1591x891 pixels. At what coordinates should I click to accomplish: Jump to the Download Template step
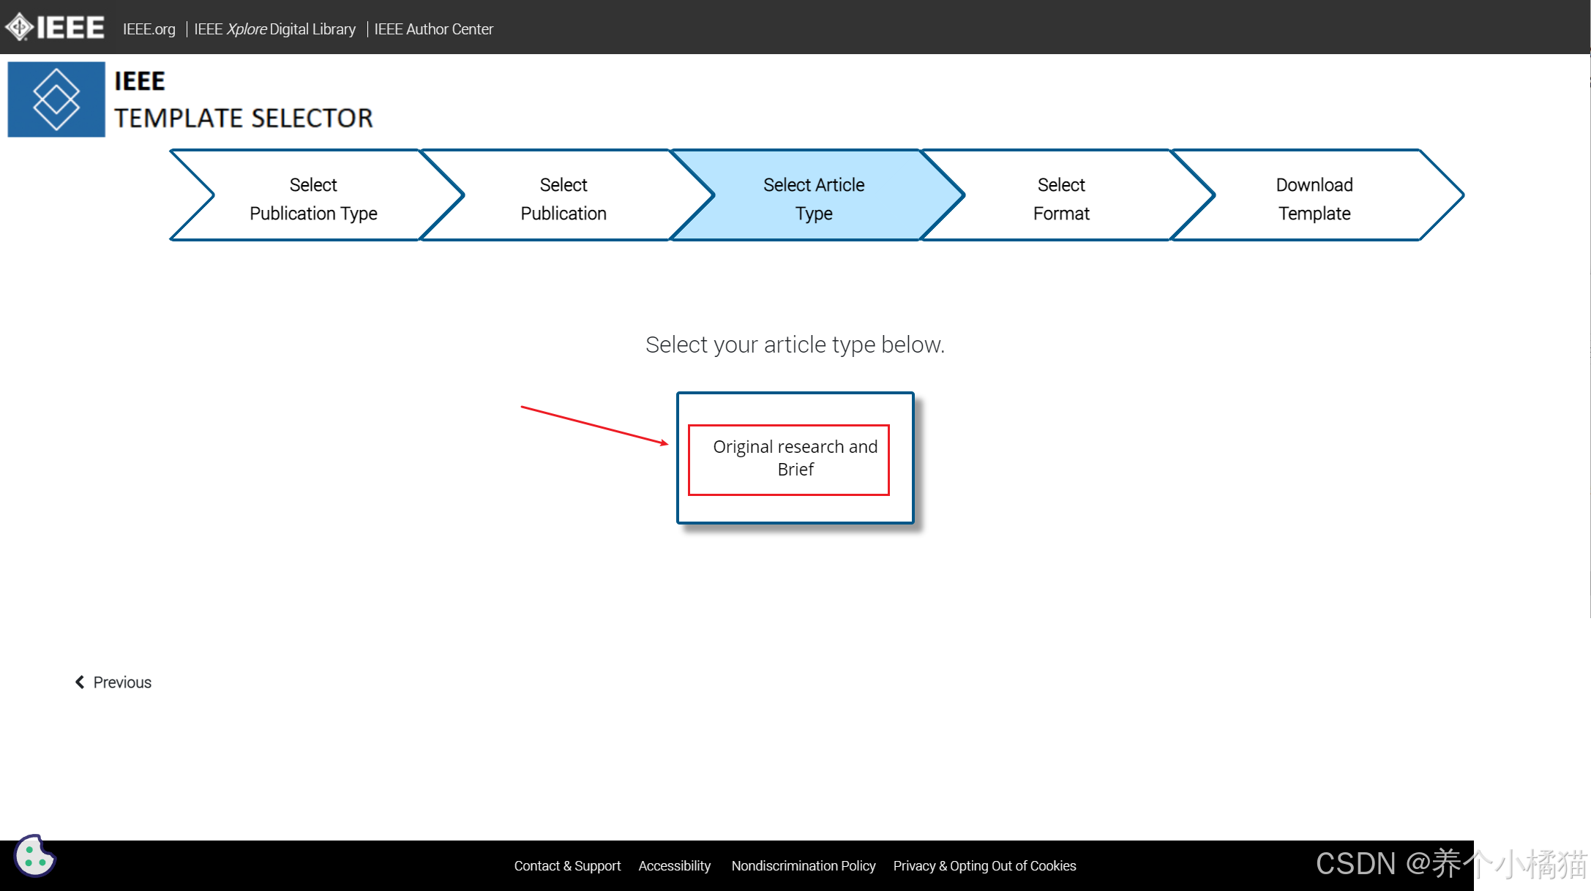[1314, 198]
